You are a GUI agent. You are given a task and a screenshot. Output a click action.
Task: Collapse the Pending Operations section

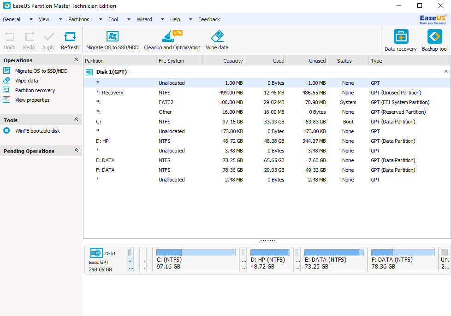click(x=76, y=150)
